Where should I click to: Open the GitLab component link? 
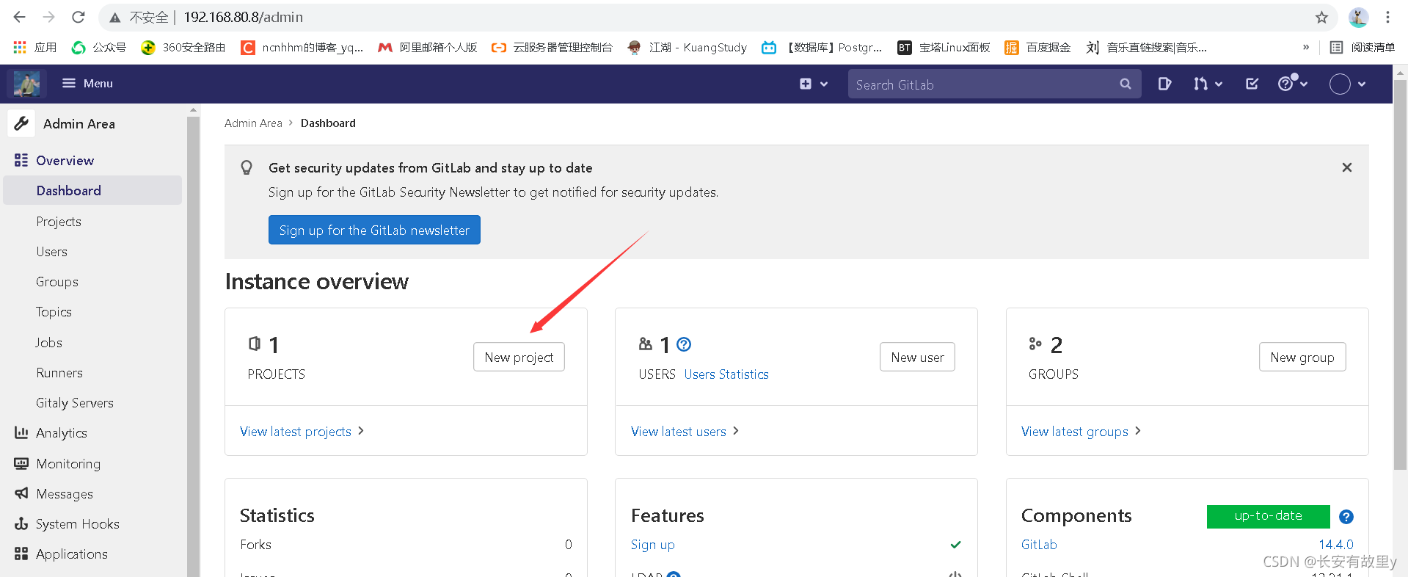pos(1039,544)
